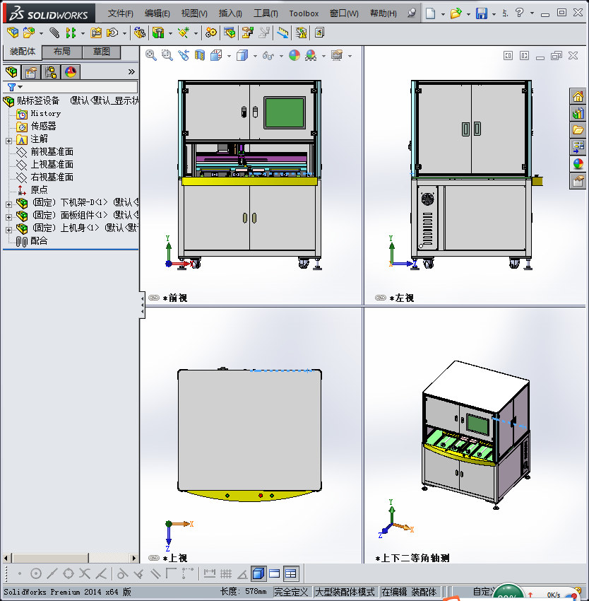The width and height of the screenshot is (589, 601).
Task: Select the 配合 mates folder
Action: coord(39,240)
